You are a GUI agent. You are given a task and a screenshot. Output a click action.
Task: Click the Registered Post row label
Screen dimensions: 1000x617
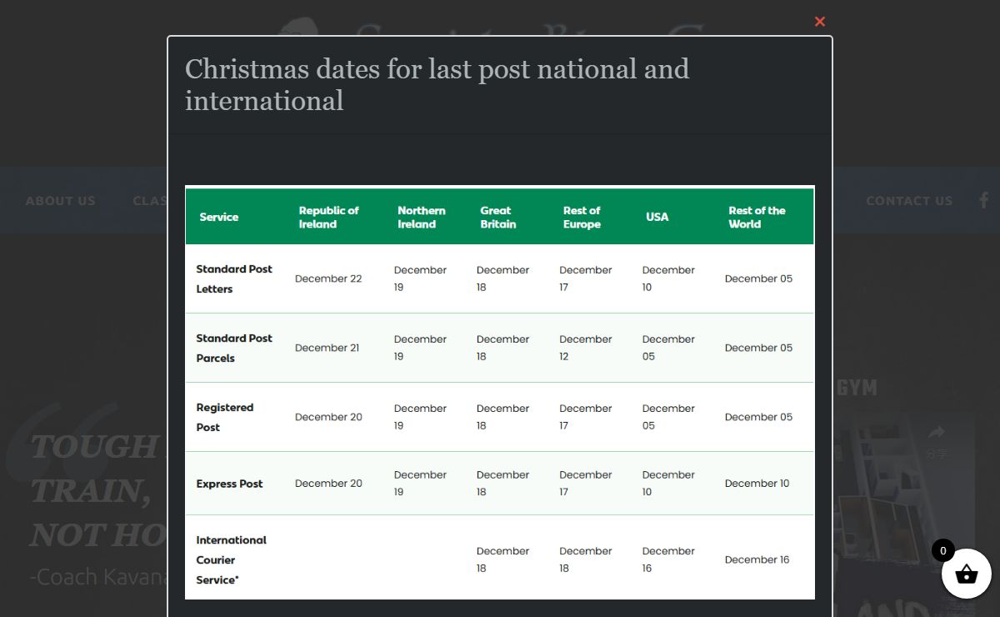[224, 417]
